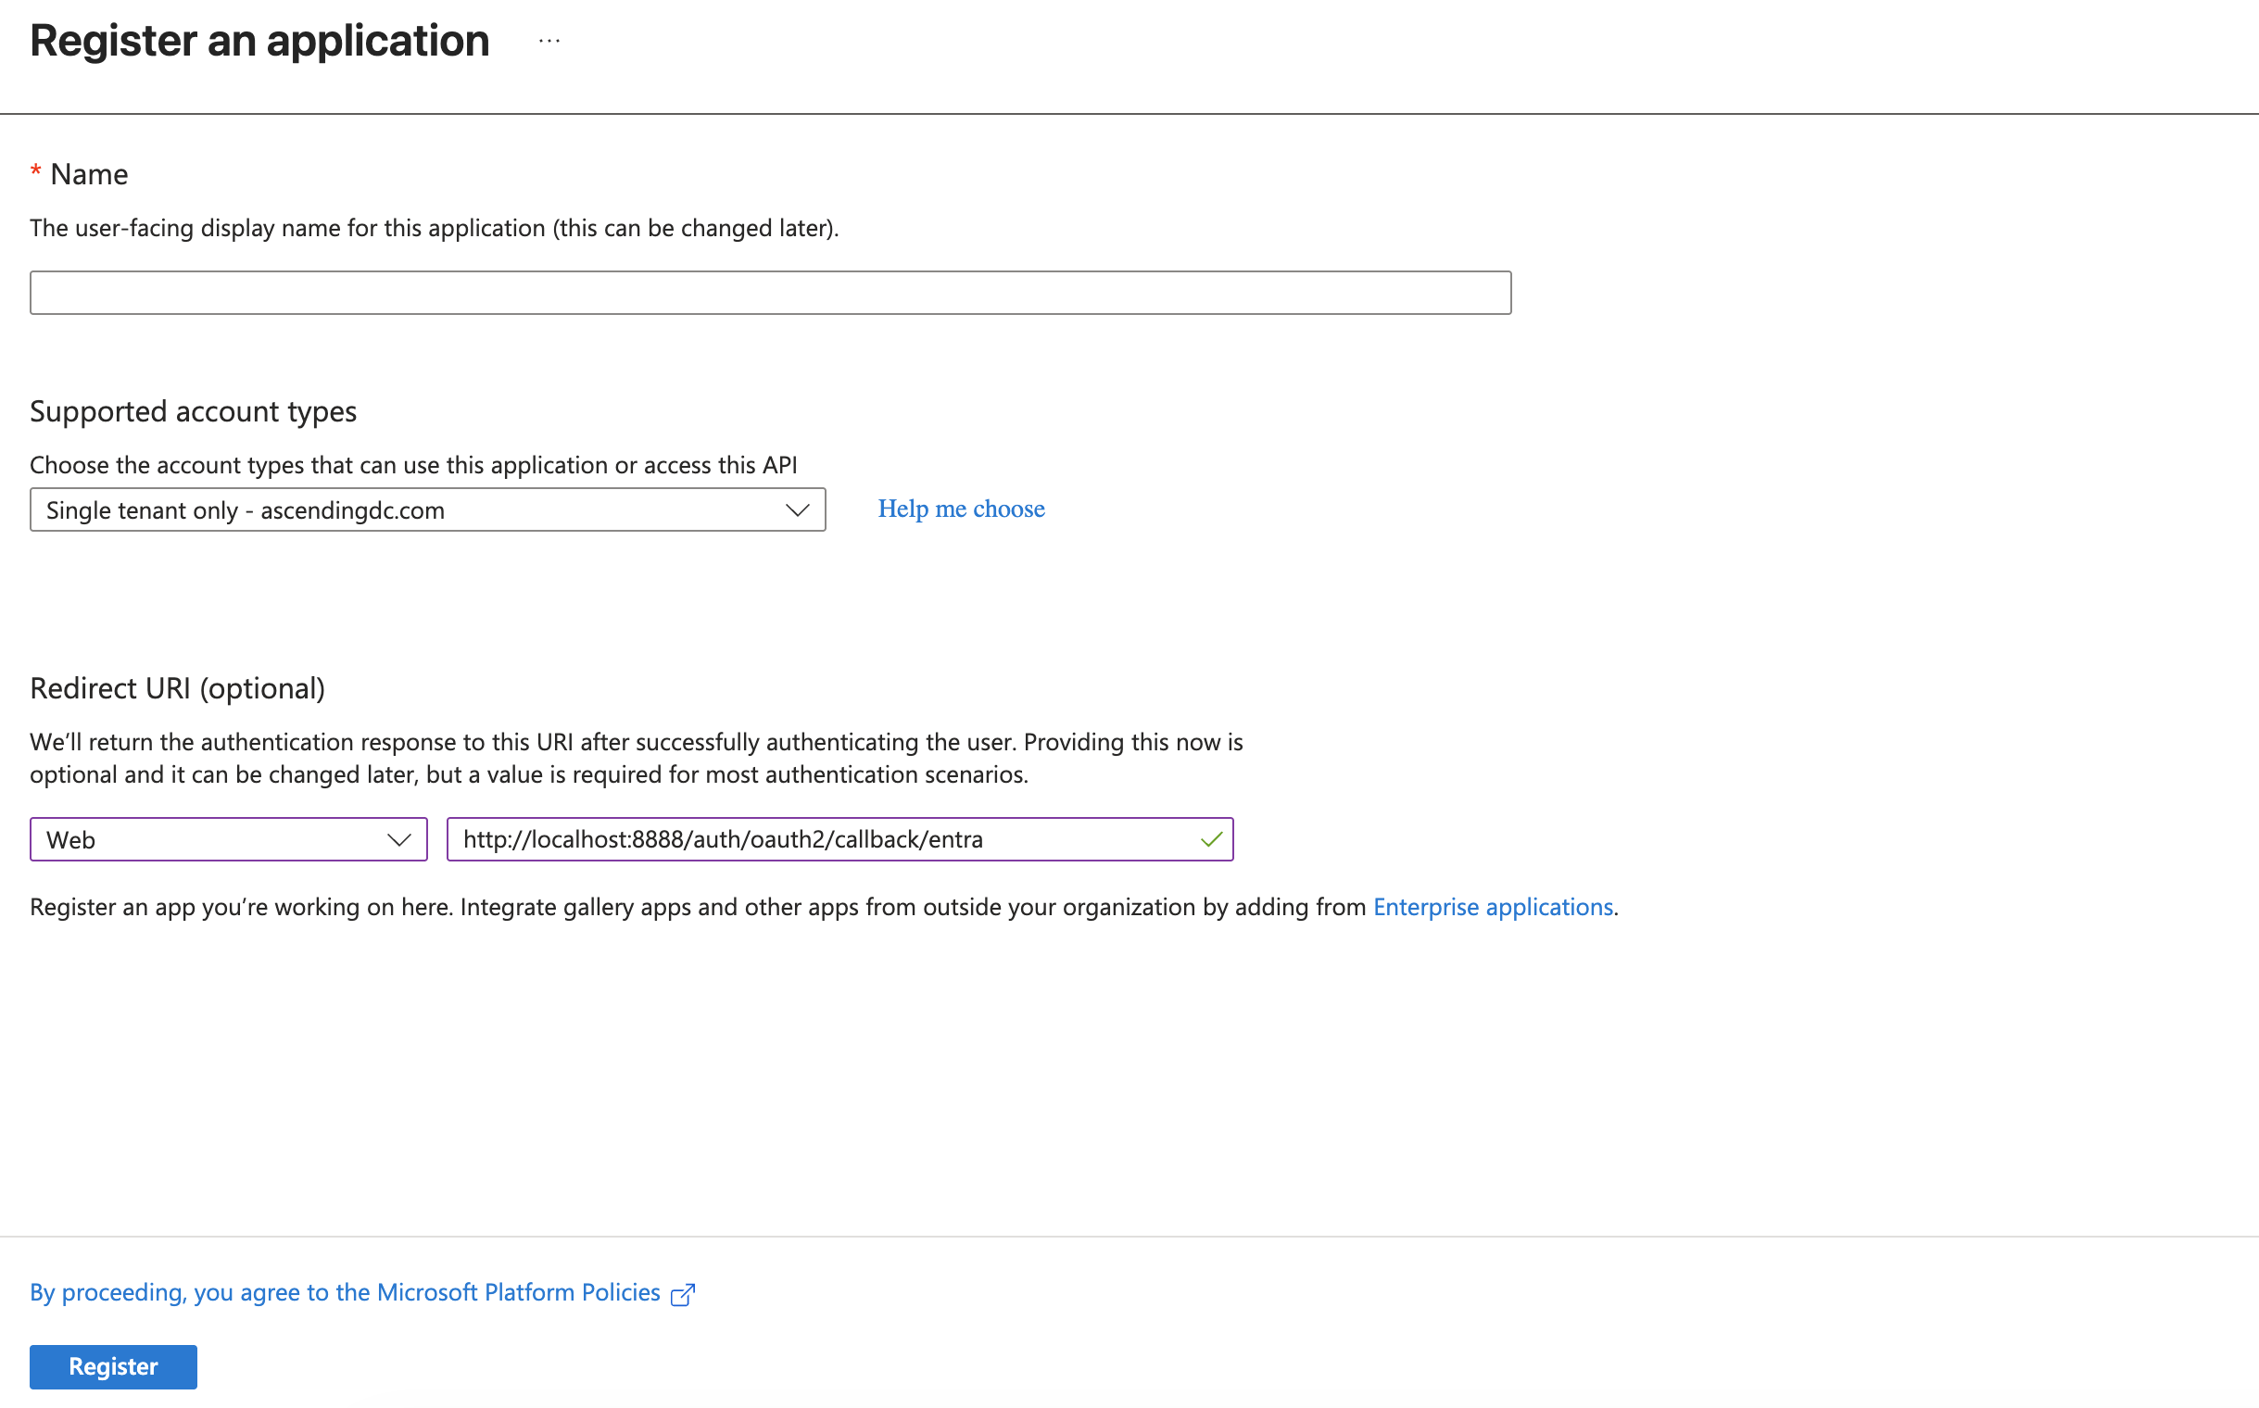Open the 'Enterprise applications' link
The width and height of the screenshot is (2259, 1408).
[x=1493, y=906]
